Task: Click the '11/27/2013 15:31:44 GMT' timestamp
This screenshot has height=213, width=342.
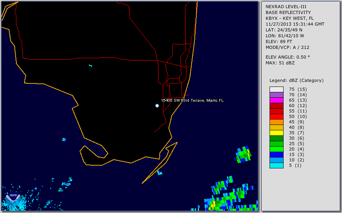Action: [x=295, y=24]
